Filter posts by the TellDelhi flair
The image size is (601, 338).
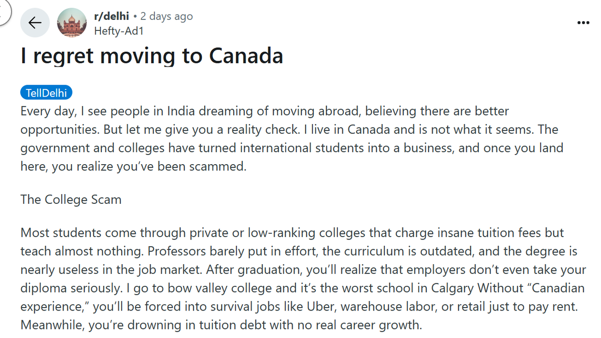[46, 93]
